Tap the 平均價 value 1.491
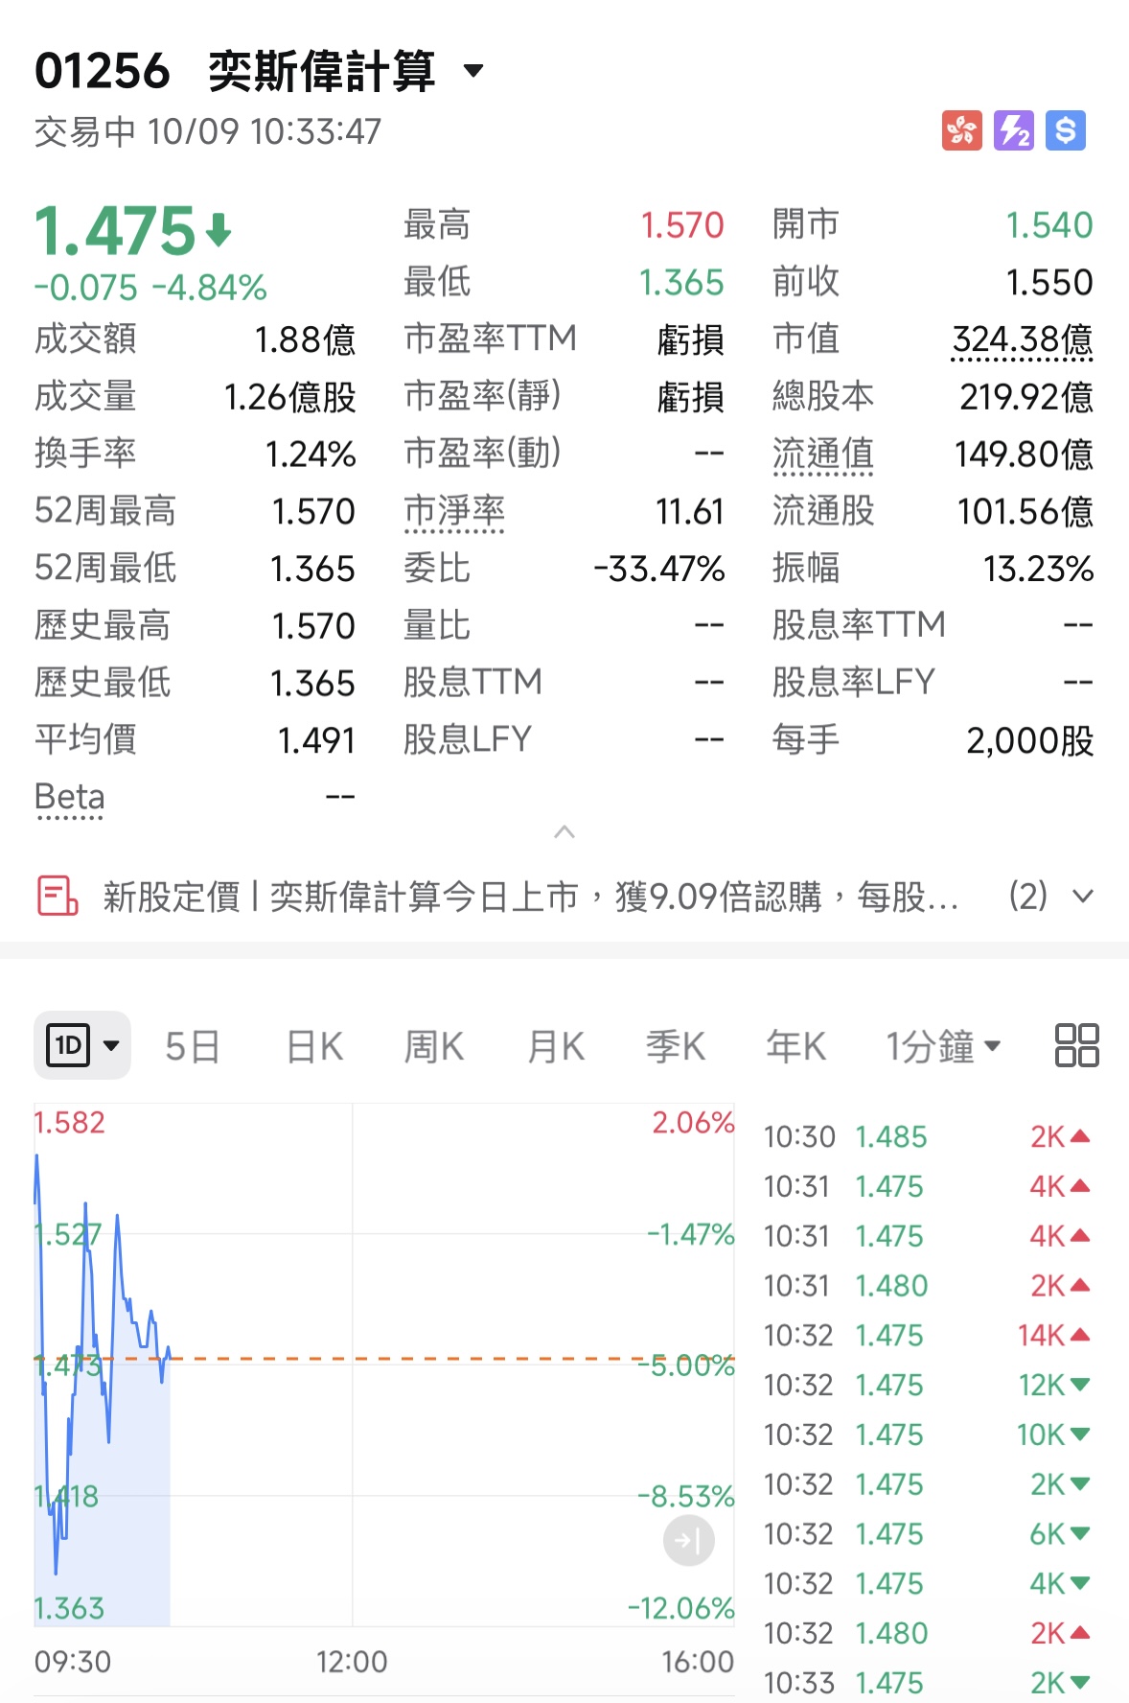 point(316,740)
